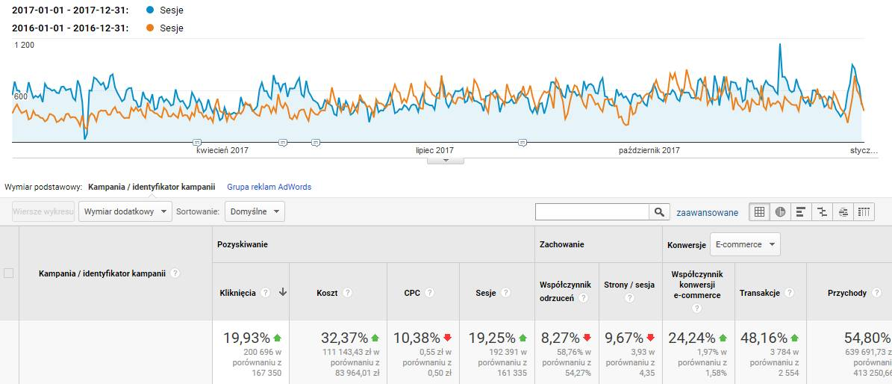892x384 pixels.
Task: Expand the annotations drawer arrow below chart
Action: [446, 160]
